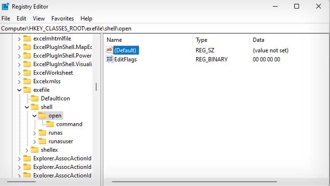The width and height of the screenshot is (330, 186).
Task: Select the (Default) value name
Action: pyautogui.click(x=125, y=50)
